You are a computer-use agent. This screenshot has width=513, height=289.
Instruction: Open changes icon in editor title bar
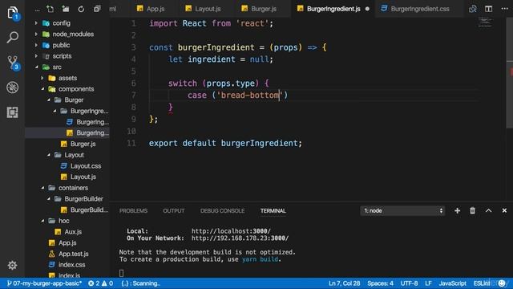pos(473,9)
